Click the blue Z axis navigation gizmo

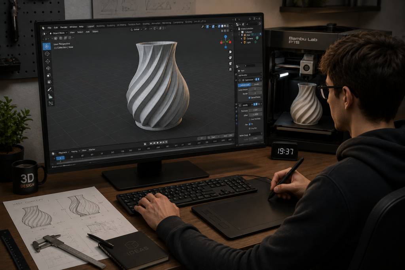[x=225, y=37]
